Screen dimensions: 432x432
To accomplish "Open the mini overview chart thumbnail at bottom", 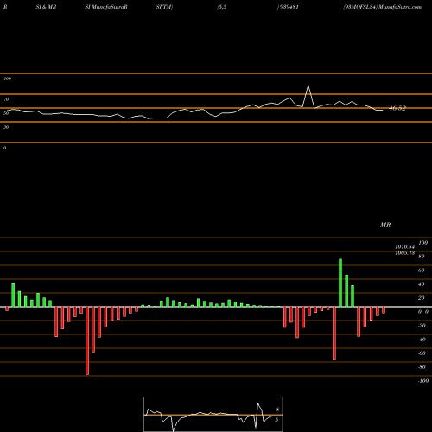I will 213,414.
